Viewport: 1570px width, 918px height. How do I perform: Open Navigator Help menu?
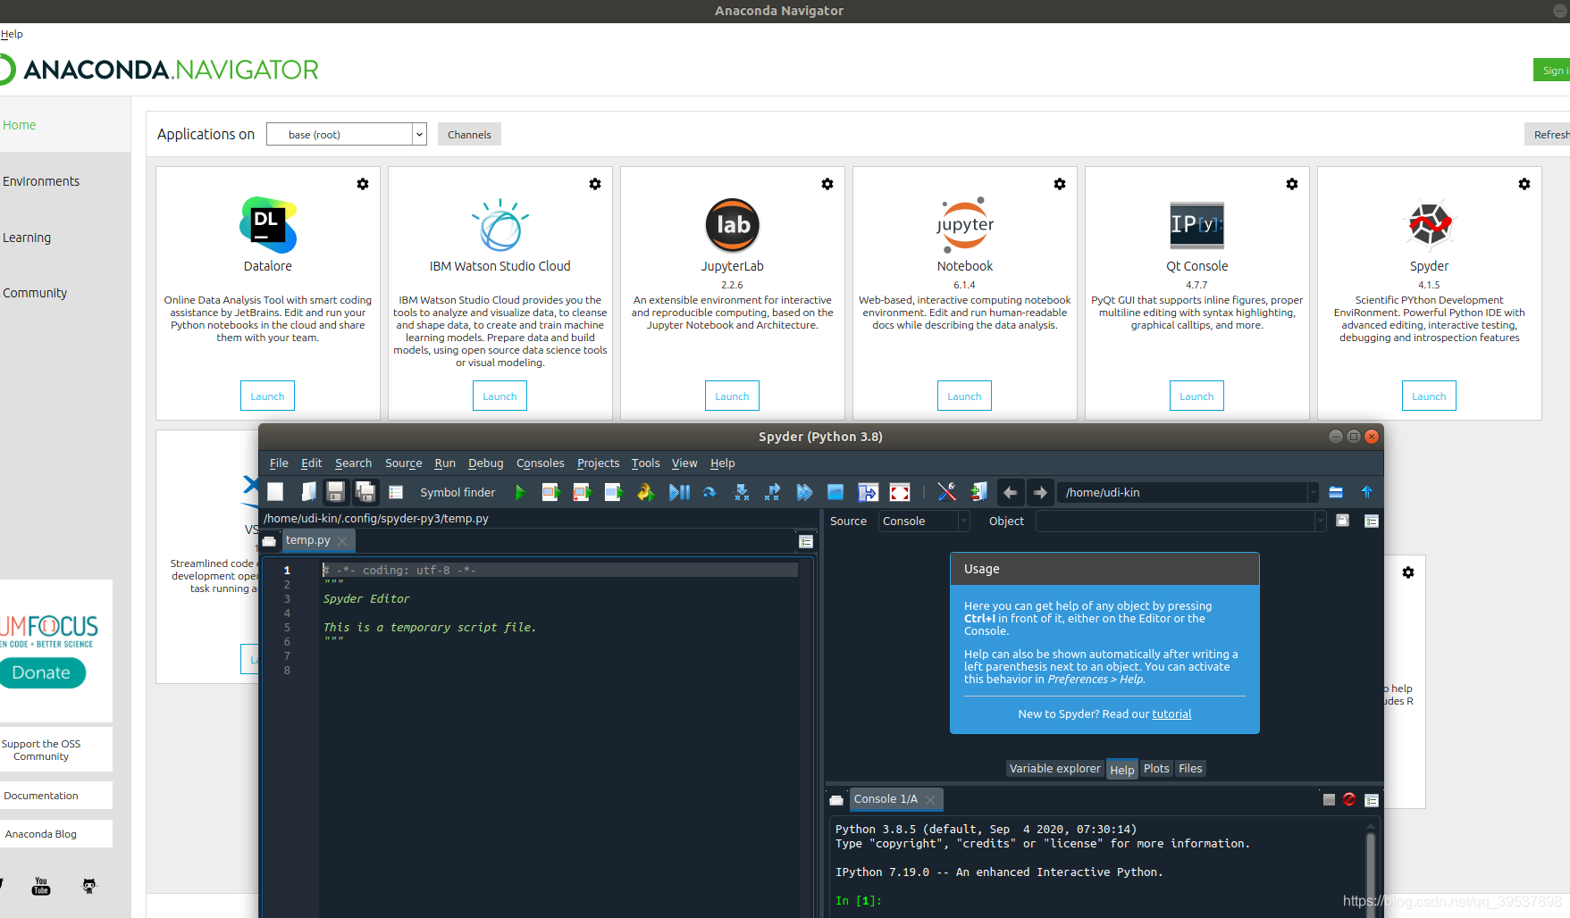click(x=12, y=34)
